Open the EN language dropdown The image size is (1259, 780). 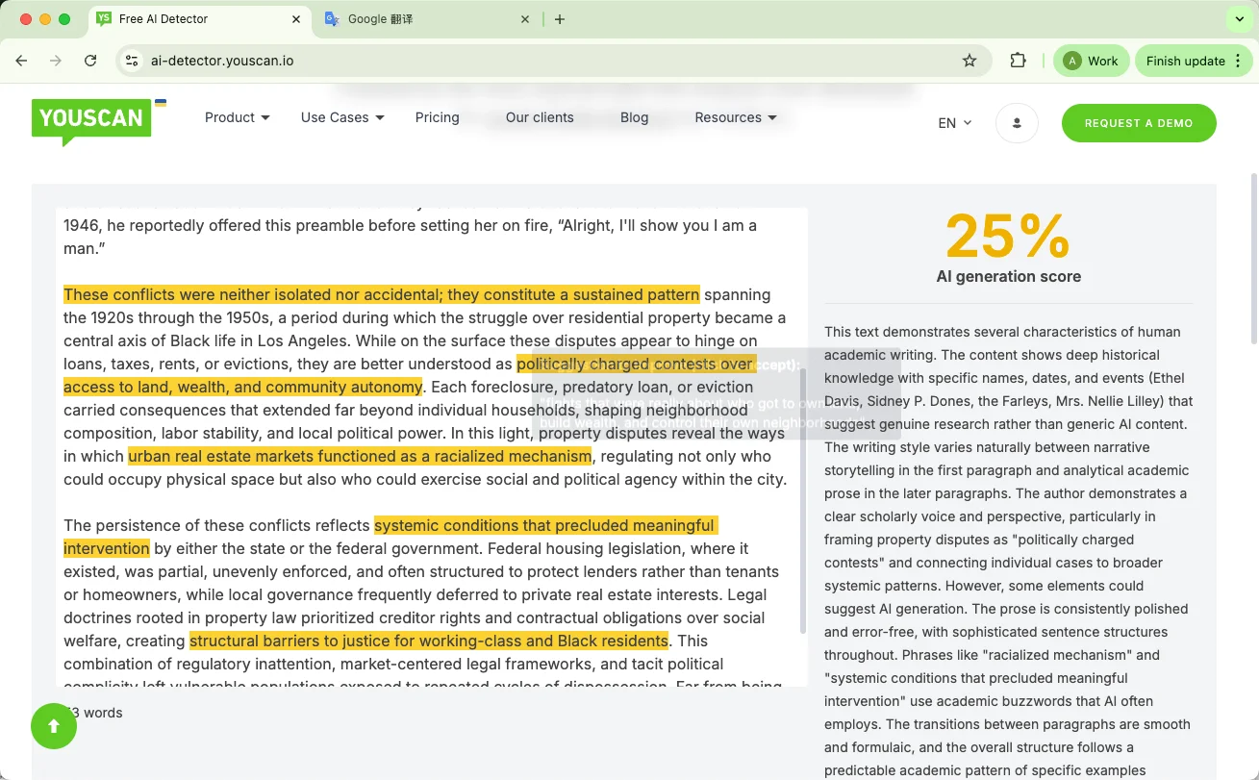[953, 123]
